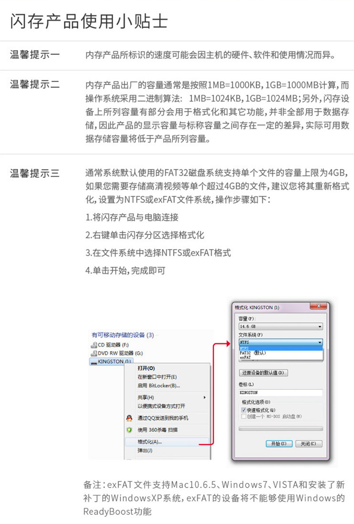354x524 pixels.
Task: Click the format progress bar
Action: (281, 429)
